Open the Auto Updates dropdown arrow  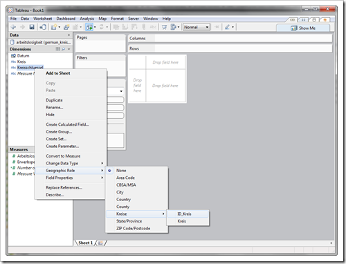pyautogui.click(x=95, y=27)
